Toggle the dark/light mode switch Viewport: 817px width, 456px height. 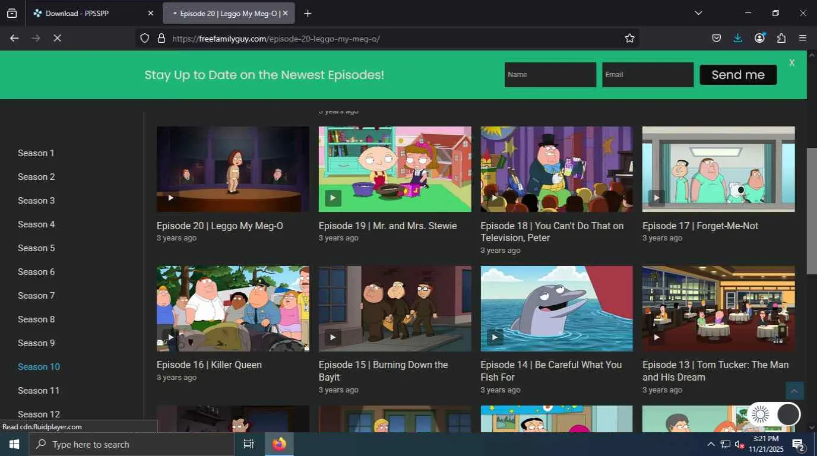tap(774, 414)
